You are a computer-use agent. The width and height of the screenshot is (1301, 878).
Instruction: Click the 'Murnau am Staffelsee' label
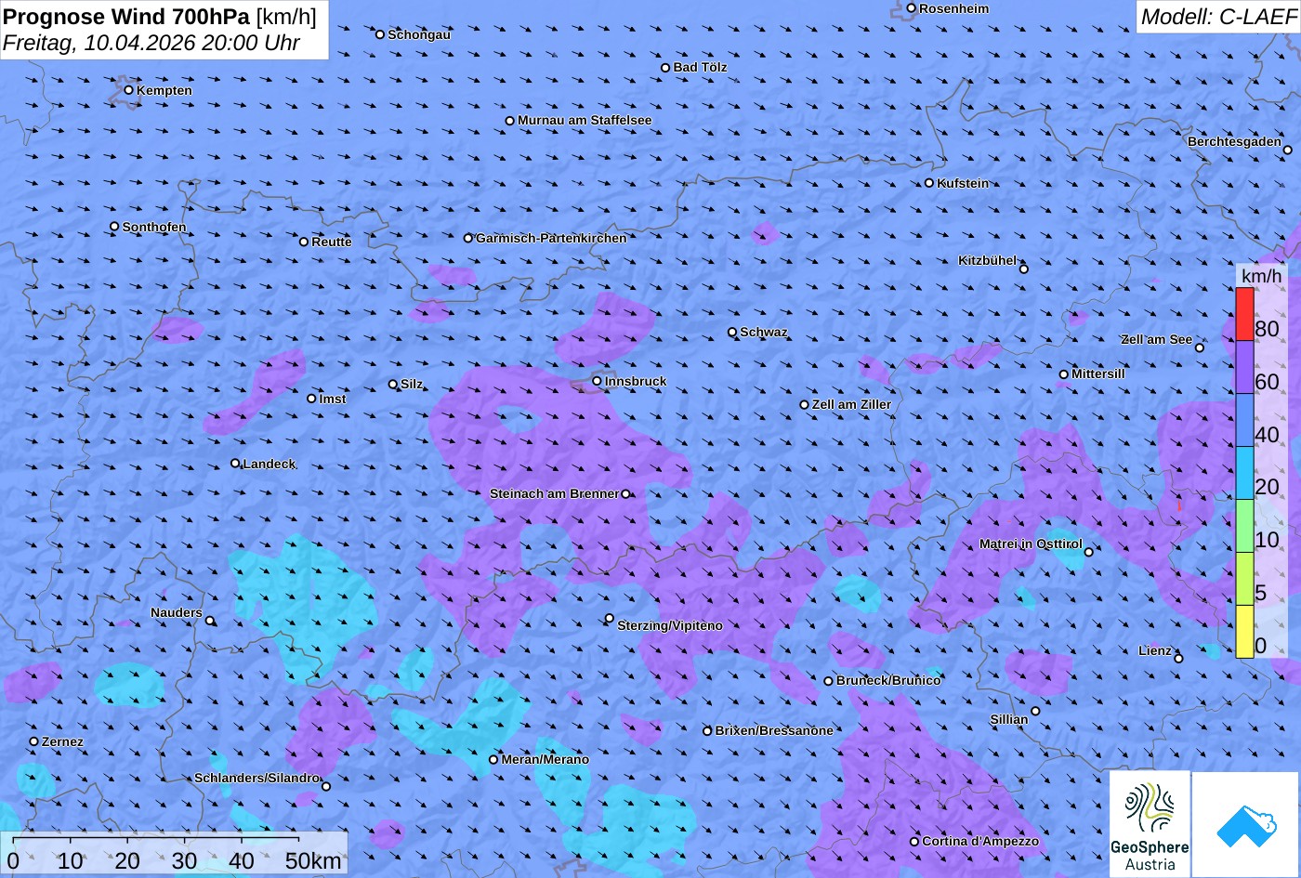click(585, 120)
